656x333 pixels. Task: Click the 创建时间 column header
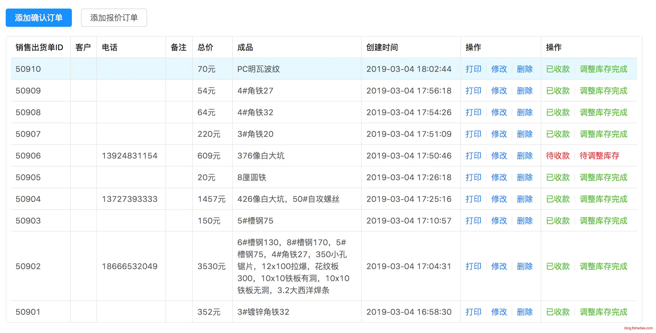click(382, 47)
